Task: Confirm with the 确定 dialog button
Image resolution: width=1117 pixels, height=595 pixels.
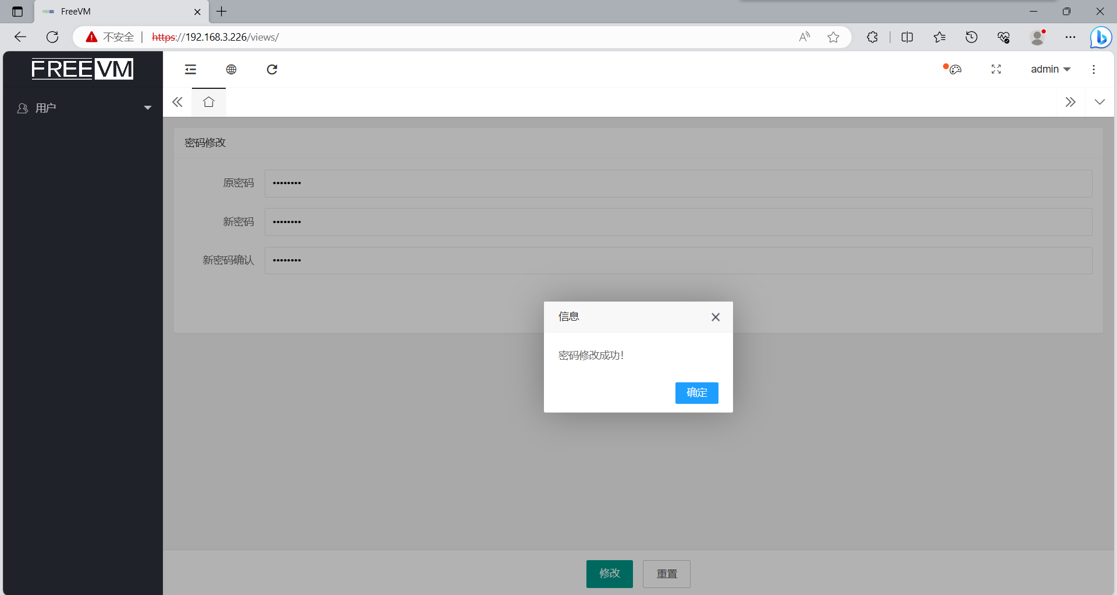Action: coord(696,393)
